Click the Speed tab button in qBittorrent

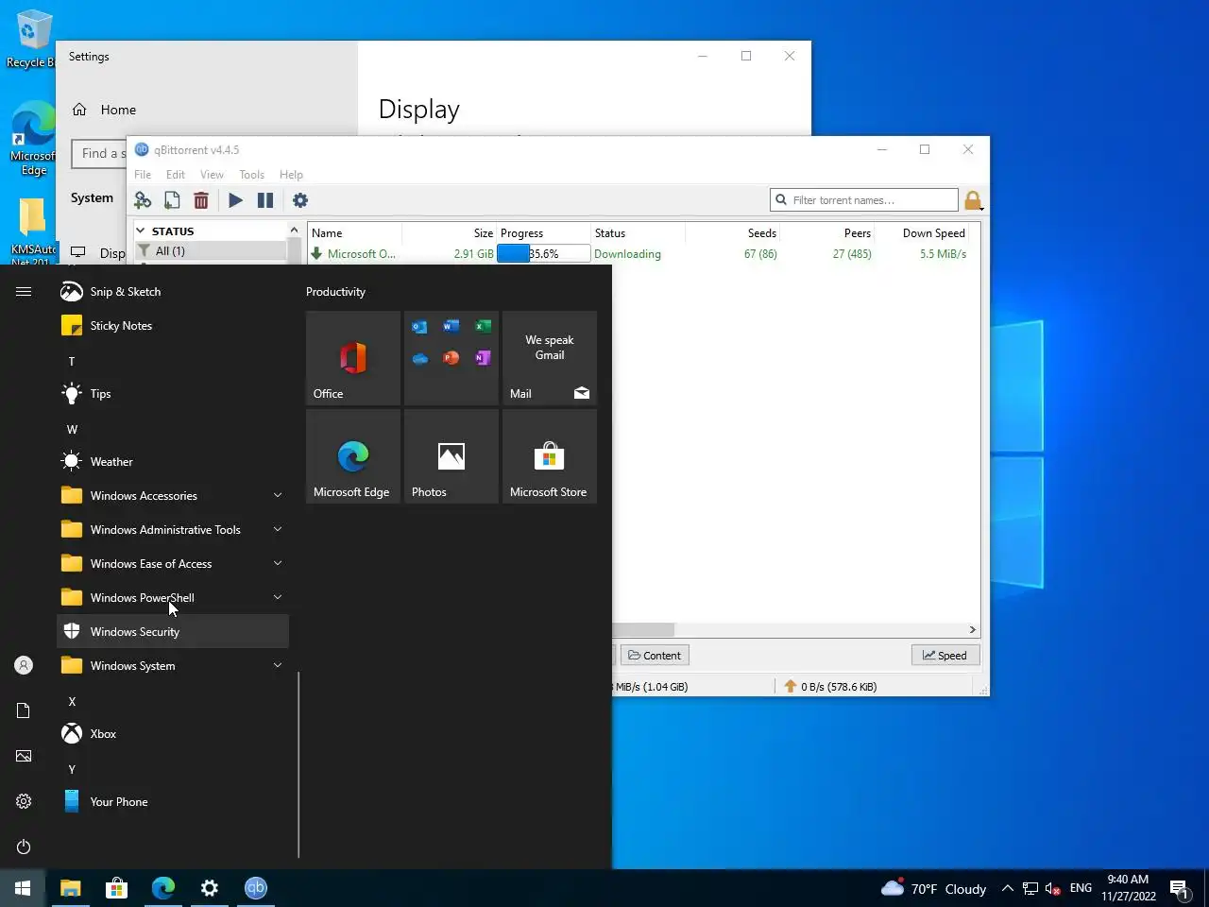click(945, 656)
